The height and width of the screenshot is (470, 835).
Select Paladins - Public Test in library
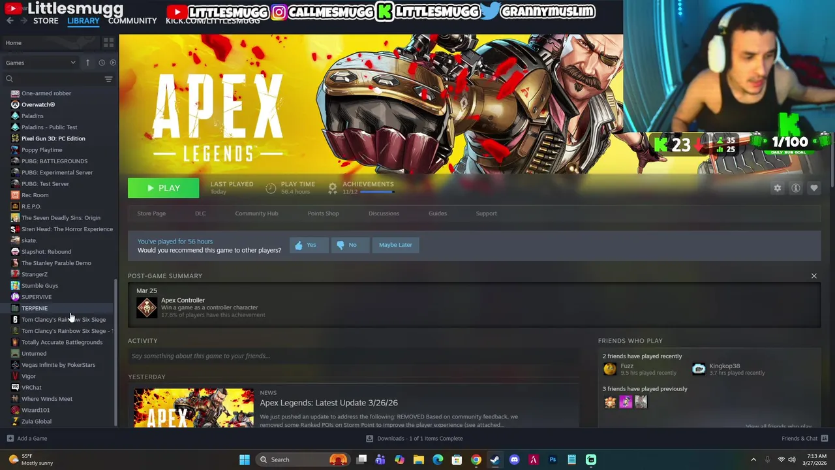(x=49, y=127)
